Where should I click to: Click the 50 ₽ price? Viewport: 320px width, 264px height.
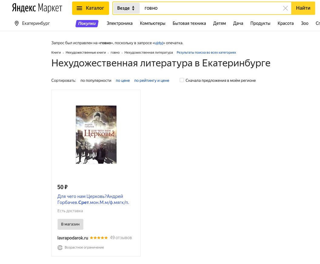pos(62,187)
